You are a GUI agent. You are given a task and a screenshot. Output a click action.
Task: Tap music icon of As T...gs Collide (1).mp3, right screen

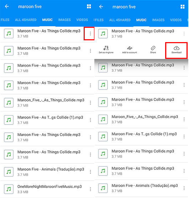(103, 137)
